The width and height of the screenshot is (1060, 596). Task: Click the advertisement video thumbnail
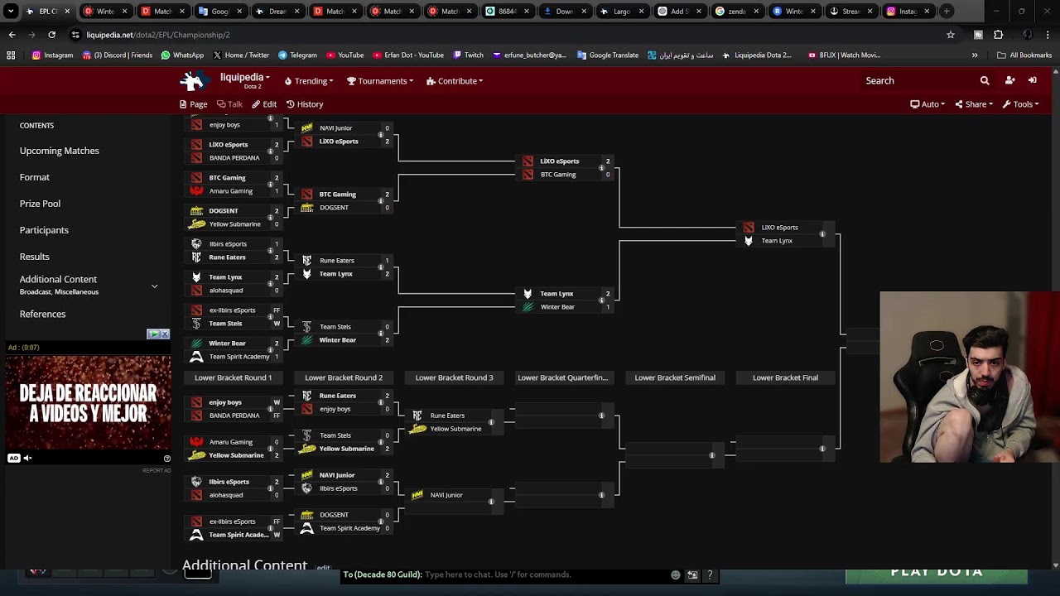click(x=89, y=403)
